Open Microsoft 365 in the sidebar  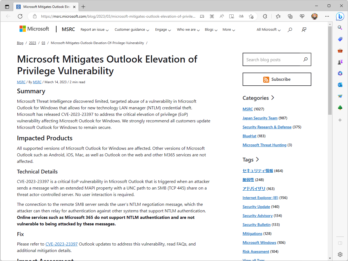pos(340,73)
